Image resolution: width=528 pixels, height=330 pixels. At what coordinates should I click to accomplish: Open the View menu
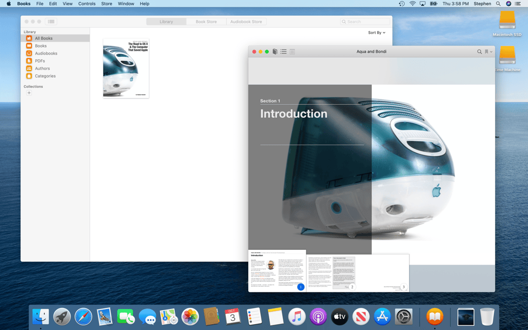[x=68, y=4]
